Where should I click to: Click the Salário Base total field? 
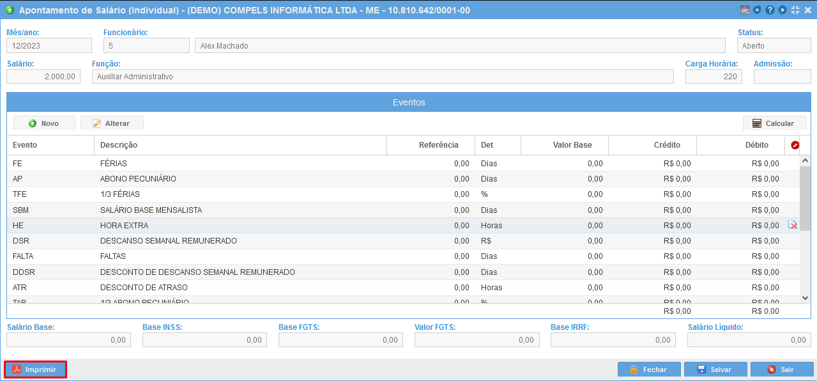[x=68, y=339]
